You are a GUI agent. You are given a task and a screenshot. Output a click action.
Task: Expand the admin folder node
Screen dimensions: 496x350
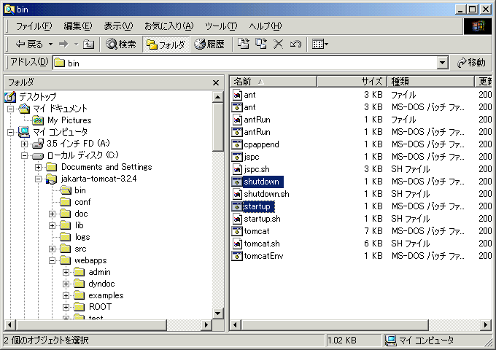click(x=66, y=272)
